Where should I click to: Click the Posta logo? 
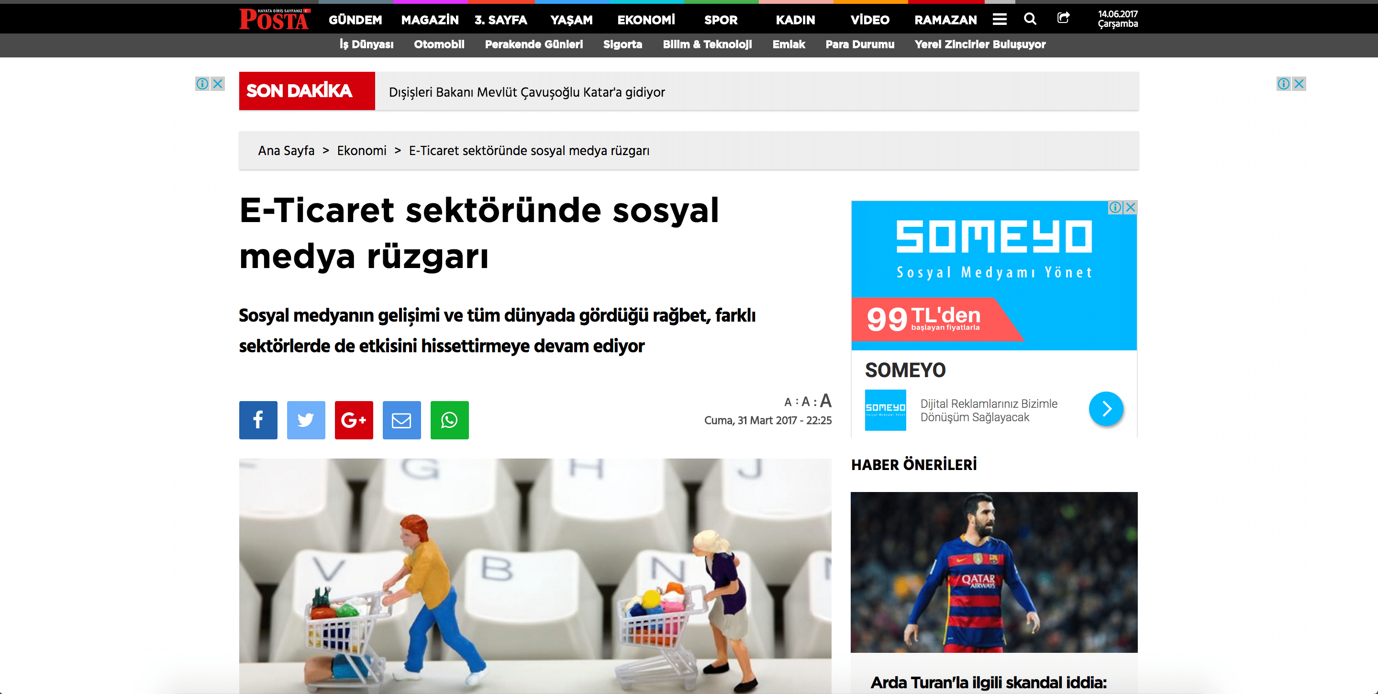click(275, 19)
